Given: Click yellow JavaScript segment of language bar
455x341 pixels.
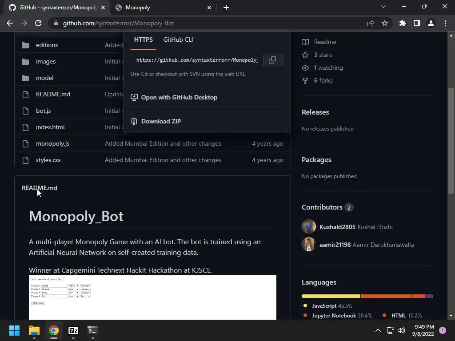Looking at the screenshot, I should pos(331,296).
